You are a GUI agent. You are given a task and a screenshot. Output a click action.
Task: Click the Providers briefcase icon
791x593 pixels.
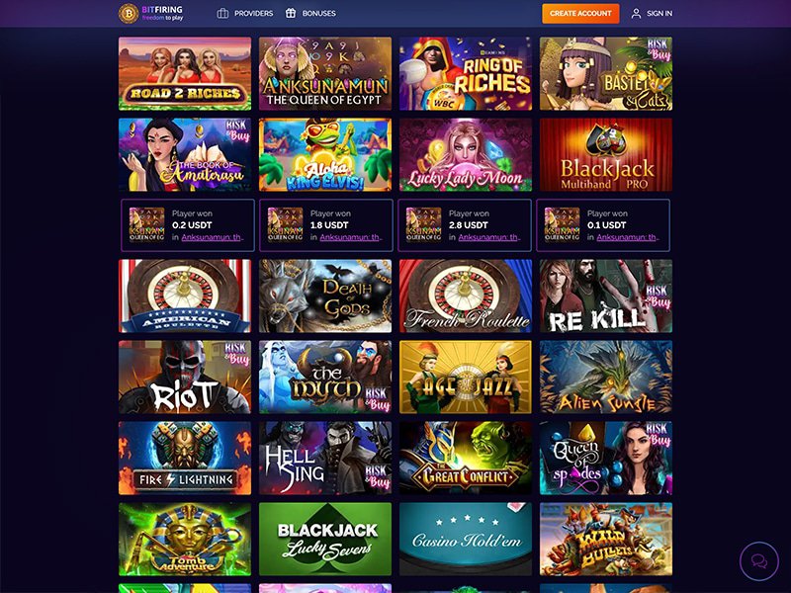222,14
